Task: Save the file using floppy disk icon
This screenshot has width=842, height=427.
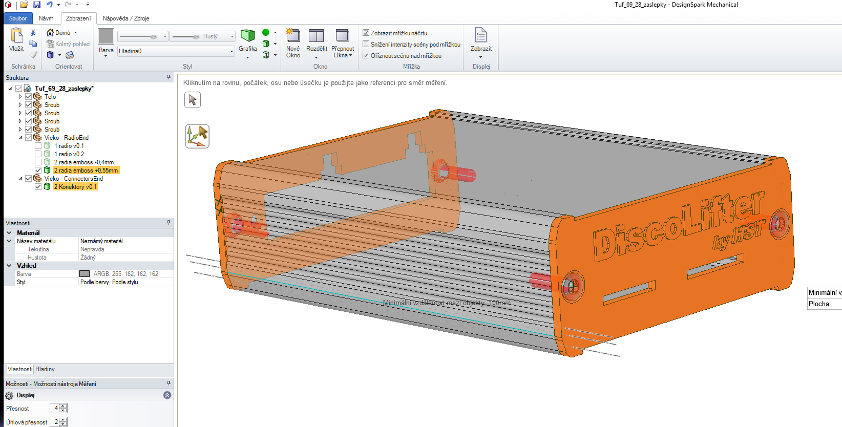Action: click(x=37, y=5)
